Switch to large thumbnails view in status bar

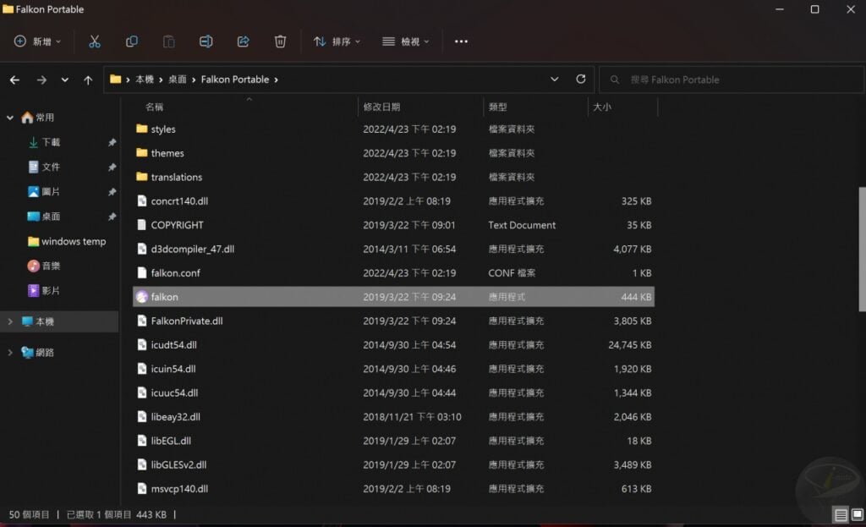point(856,515)
